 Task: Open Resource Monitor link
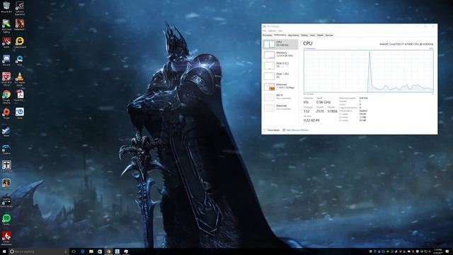pos(296,130)
